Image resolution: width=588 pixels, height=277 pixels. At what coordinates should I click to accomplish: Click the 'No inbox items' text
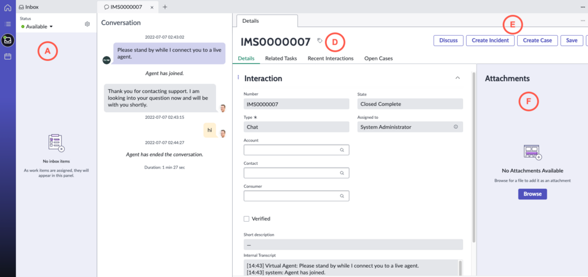pos(56,161)
